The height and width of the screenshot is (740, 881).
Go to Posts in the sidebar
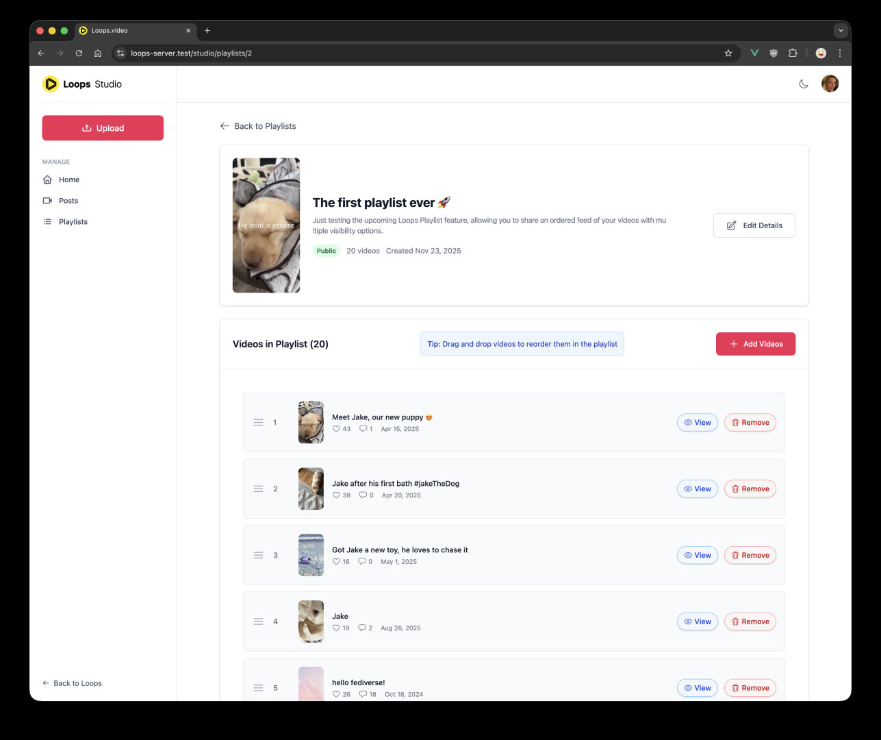[x=68, y=201]
